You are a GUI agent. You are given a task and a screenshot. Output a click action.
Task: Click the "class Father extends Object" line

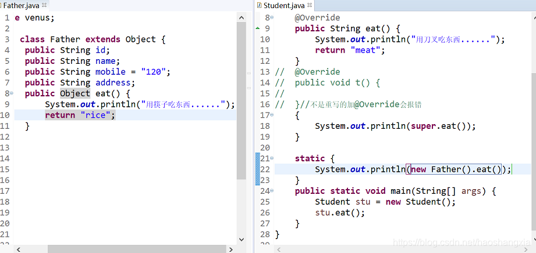pyautogui.click(x=93, y=39)
